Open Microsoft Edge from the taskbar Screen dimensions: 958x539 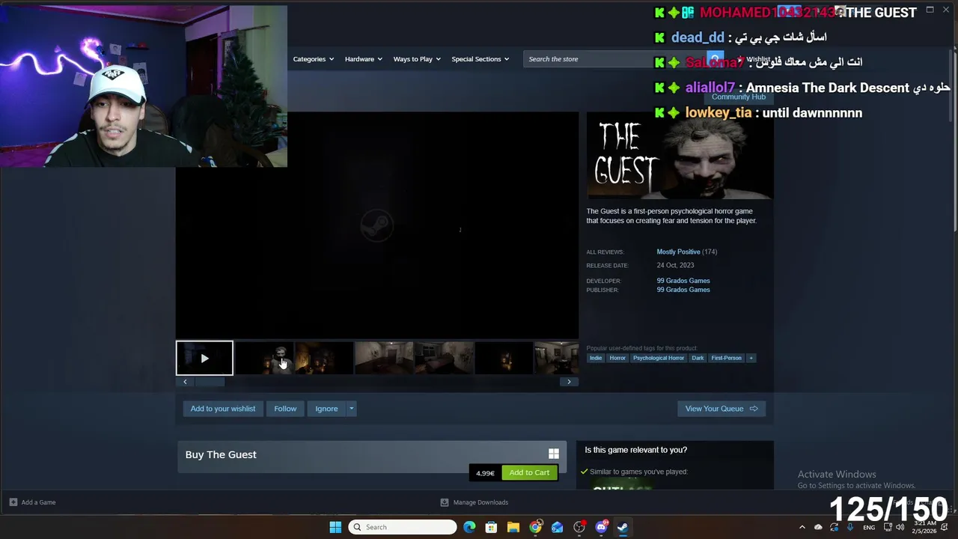tap(469, 527)
